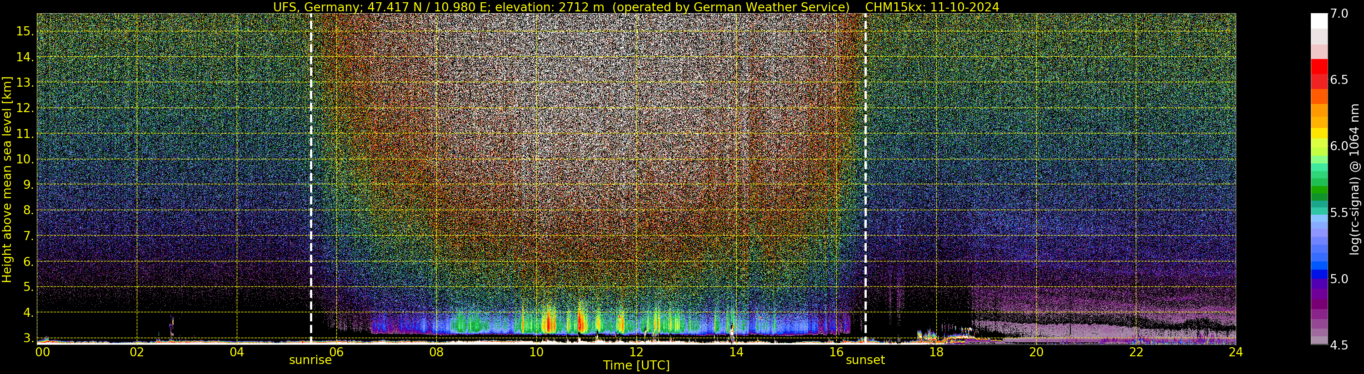Click the "7." height axis tick label
The image size is (1364, 374).
click(28, 236)
